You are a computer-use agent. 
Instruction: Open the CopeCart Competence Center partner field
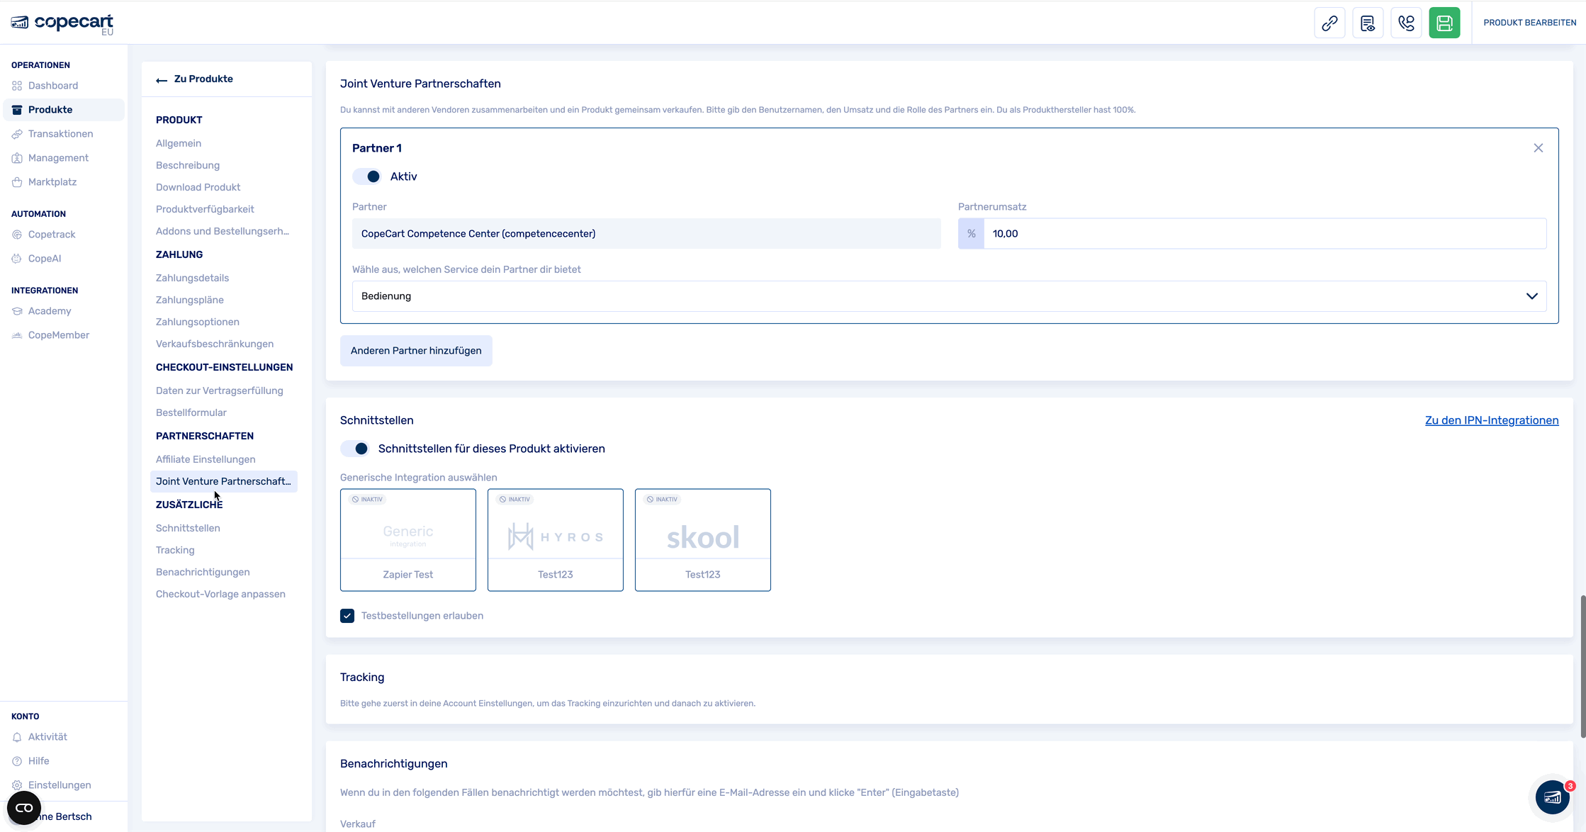(x=646, y=234)
